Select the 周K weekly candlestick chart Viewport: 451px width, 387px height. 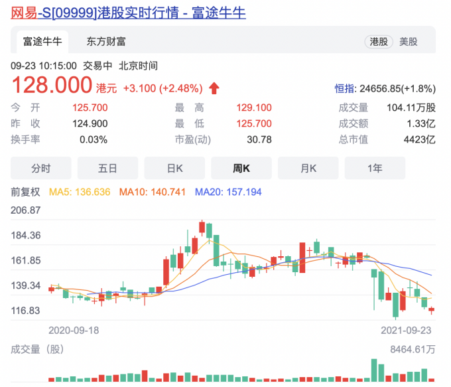241,168
